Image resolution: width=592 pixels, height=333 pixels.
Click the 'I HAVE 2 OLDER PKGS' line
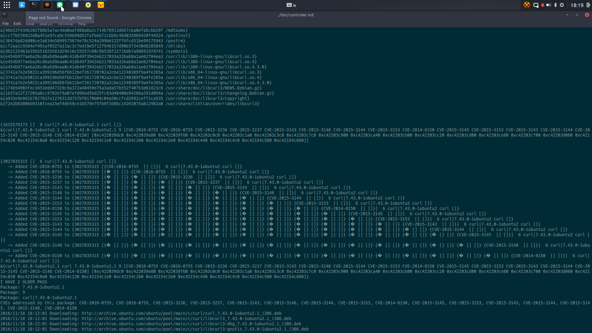24,282
